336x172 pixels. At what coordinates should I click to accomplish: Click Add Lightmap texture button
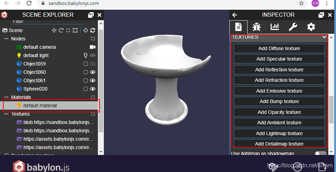click(x=279, y=133)
